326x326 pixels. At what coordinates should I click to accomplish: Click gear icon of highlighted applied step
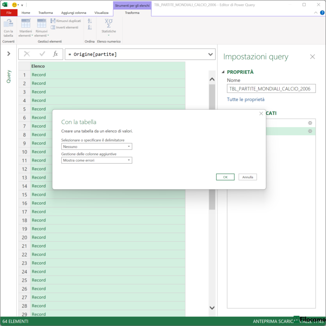click(x=310, y=131)
